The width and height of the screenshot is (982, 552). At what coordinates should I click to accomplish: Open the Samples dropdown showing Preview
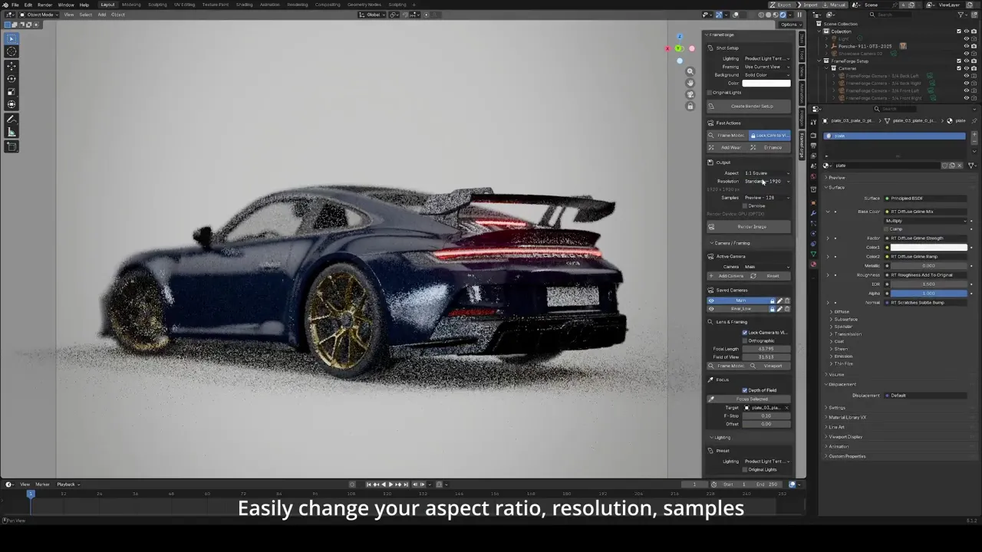(766, 198)
